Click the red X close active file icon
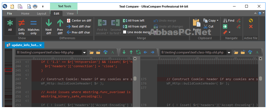 pos(251,26)
